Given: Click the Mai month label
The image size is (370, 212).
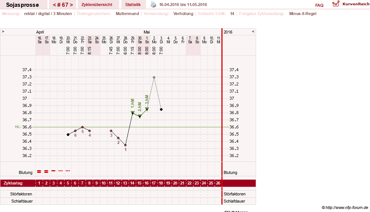Looking at the screenshot, I should click(x=147, y=32).
